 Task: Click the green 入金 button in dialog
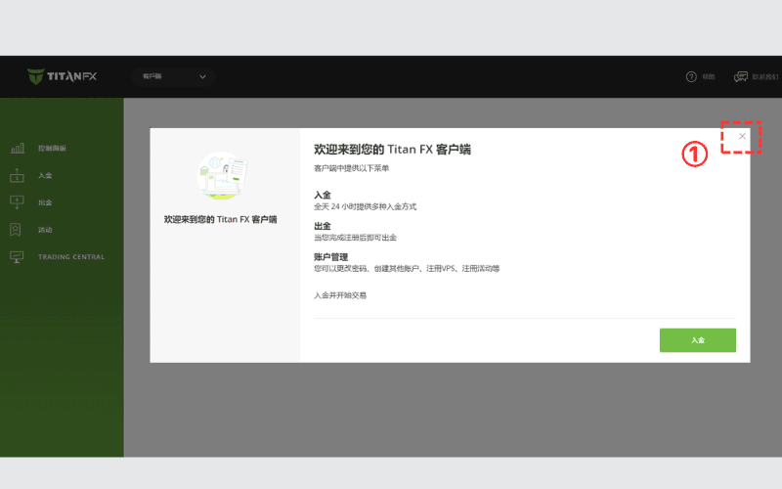[x=697, y=340]
